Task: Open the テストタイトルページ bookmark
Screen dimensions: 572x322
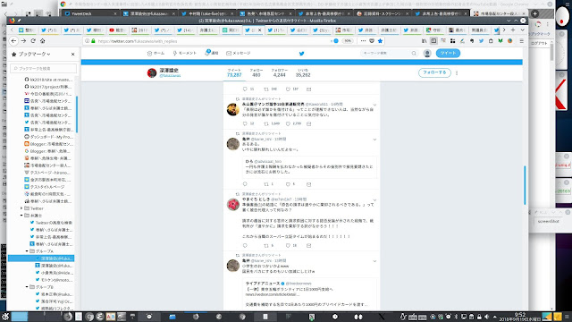Action: [45, 187]
